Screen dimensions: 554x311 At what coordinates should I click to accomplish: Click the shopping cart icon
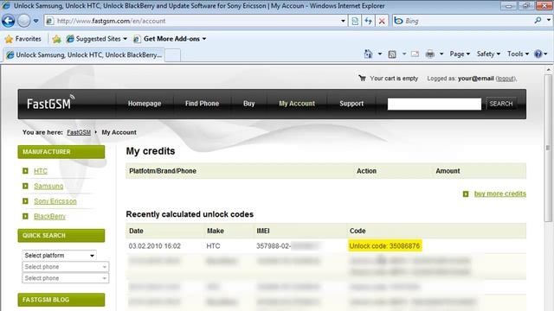[362, 78]
